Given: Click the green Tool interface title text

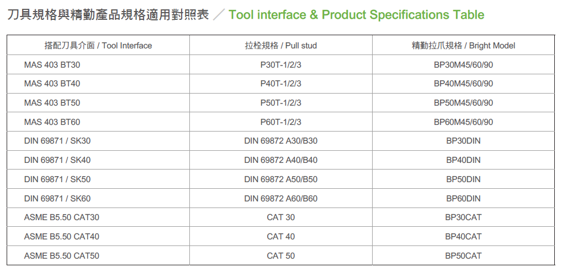Looking at the screenshot, I should click(x=356, y=15).
